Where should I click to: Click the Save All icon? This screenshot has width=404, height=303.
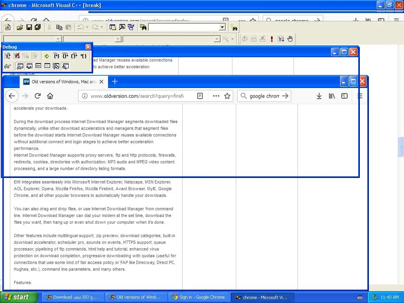tap(38, 27)
